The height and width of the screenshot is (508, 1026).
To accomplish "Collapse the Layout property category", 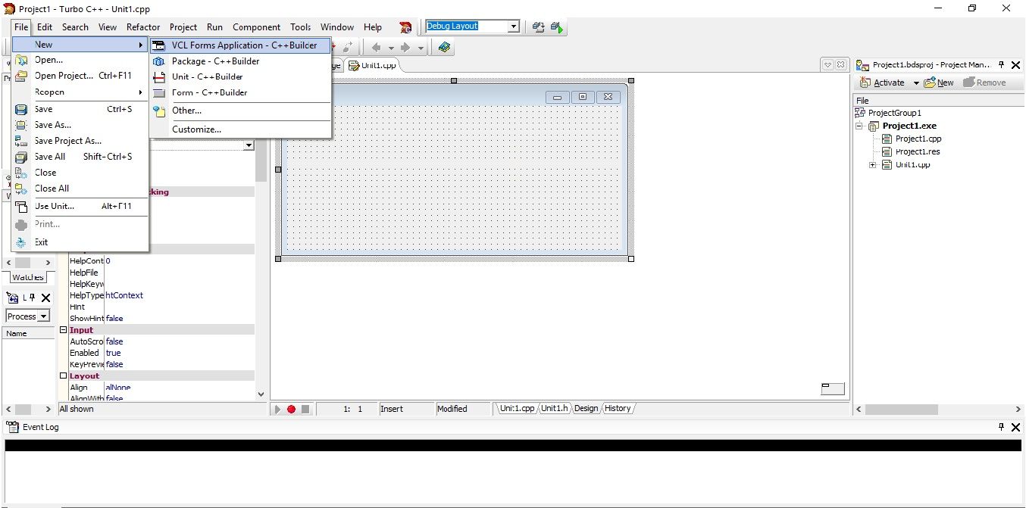I will tap(63, 376).
